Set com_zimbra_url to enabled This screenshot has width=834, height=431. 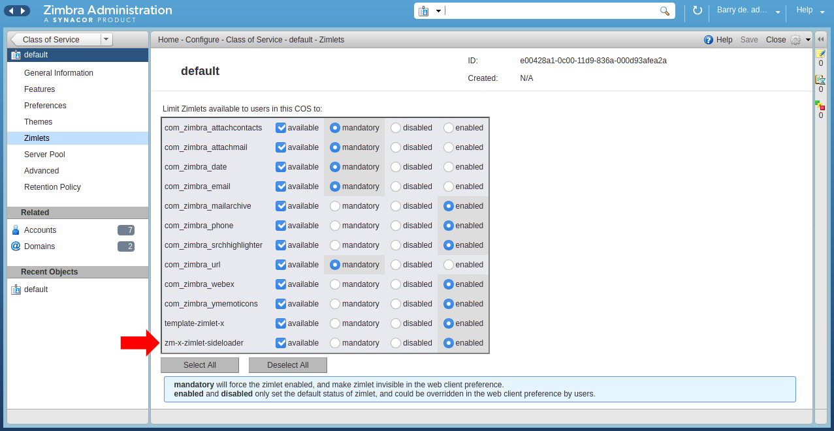click(449, 265)
